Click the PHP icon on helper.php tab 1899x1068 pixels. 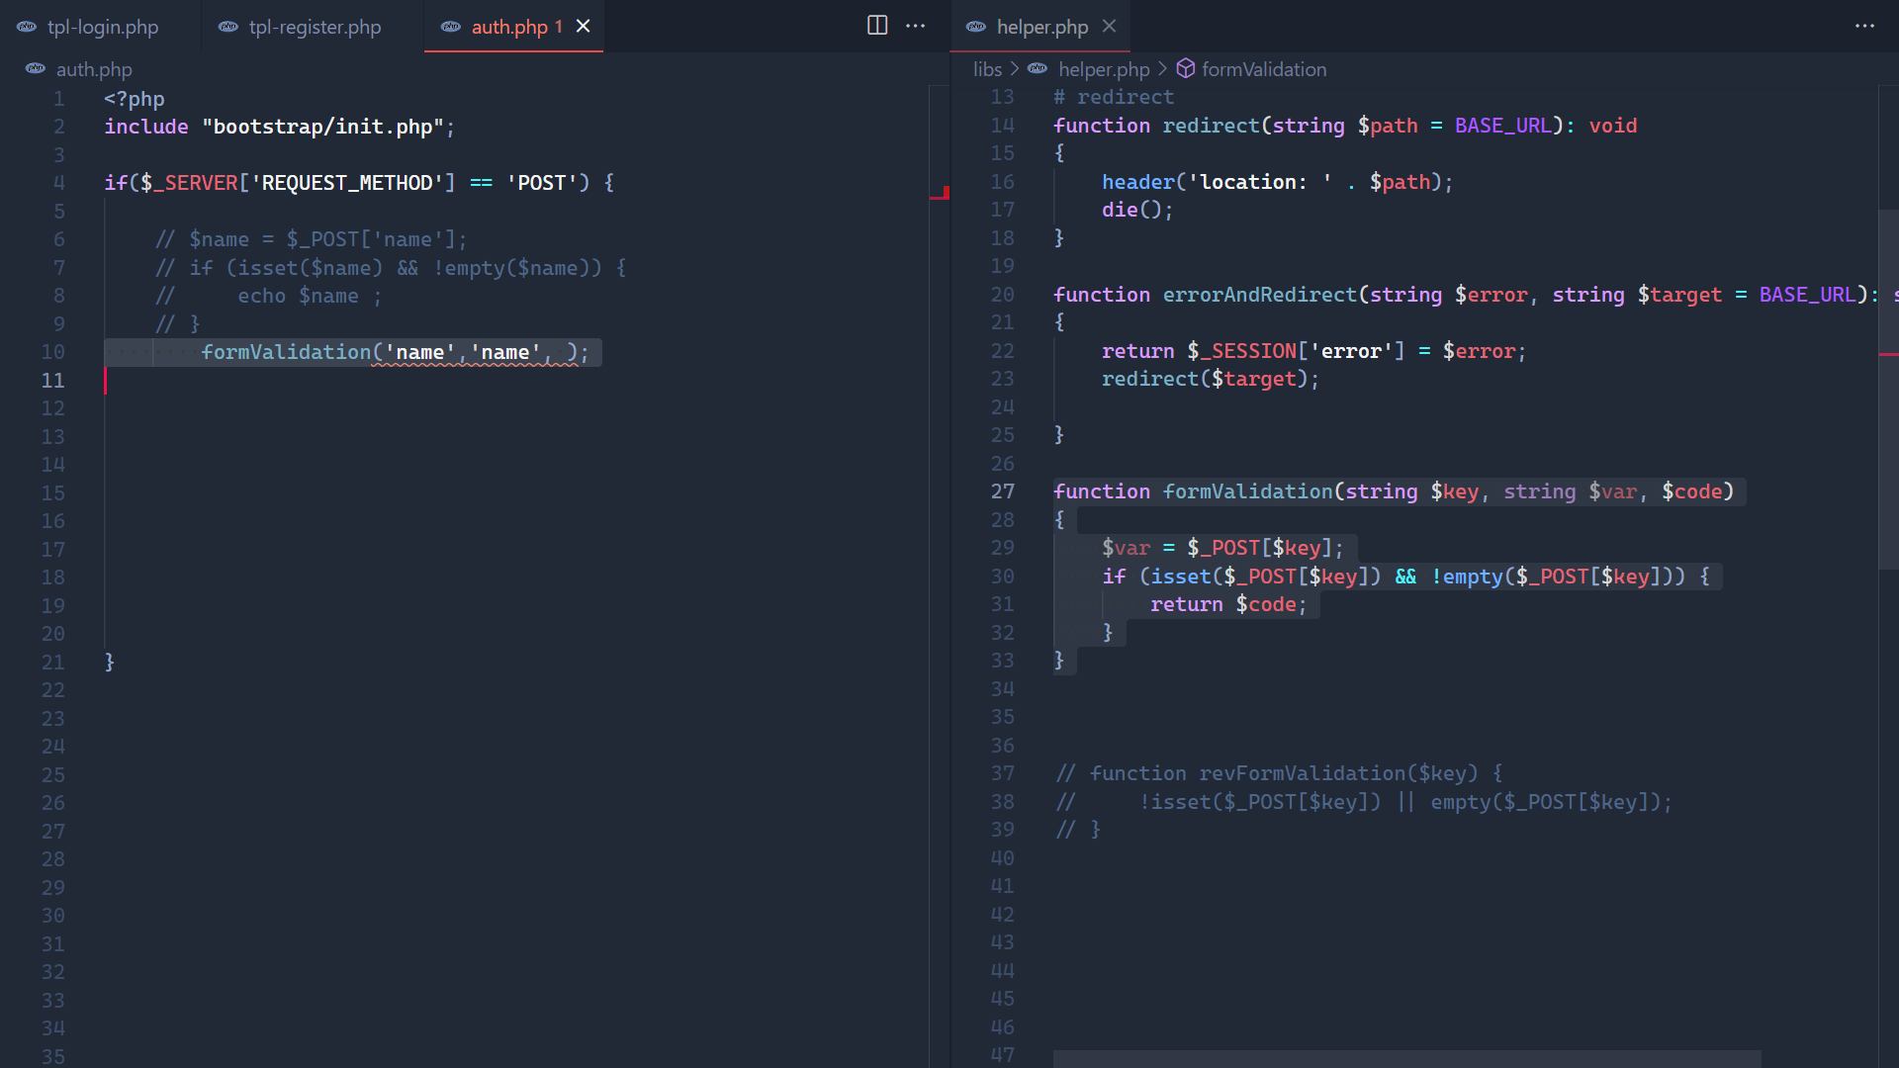coord(976,27)
